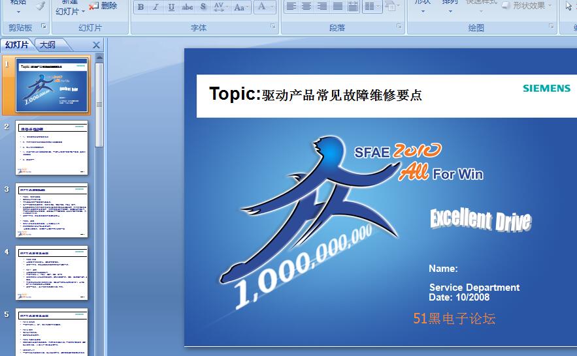The height and width of the screenshot is (356, 577).
Task: Align text right
Action: click(x=322, y=7)
